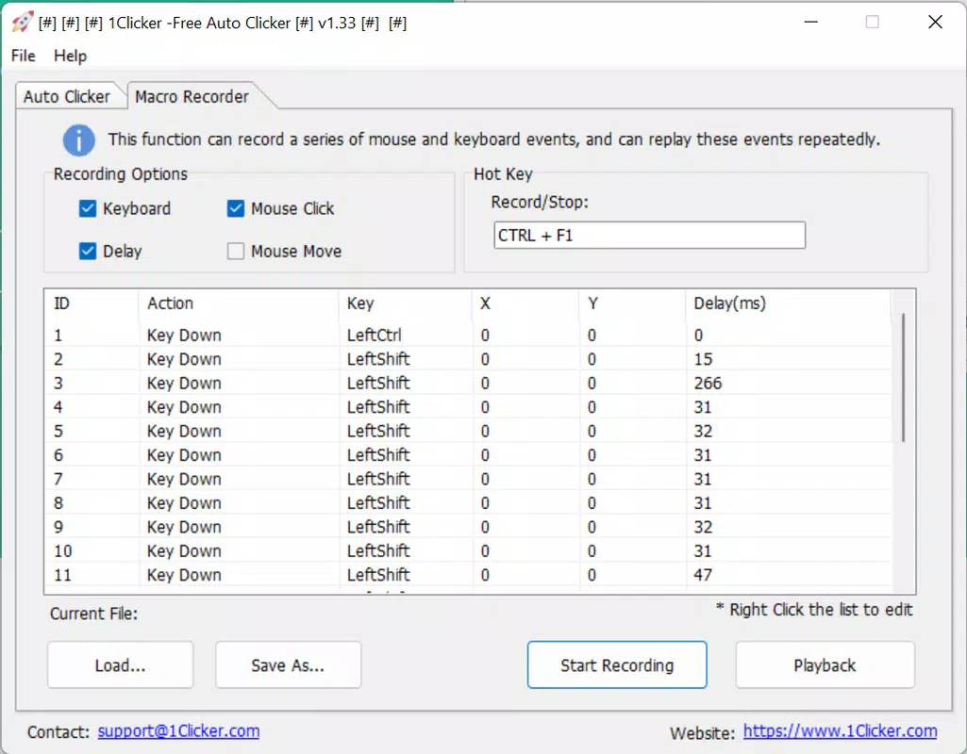Select event row with ID 5

click(x=469, y=432)
